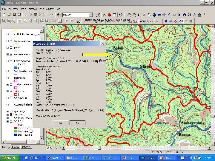Click the Print icon in toolbar
215x161 pixels.
19,15
